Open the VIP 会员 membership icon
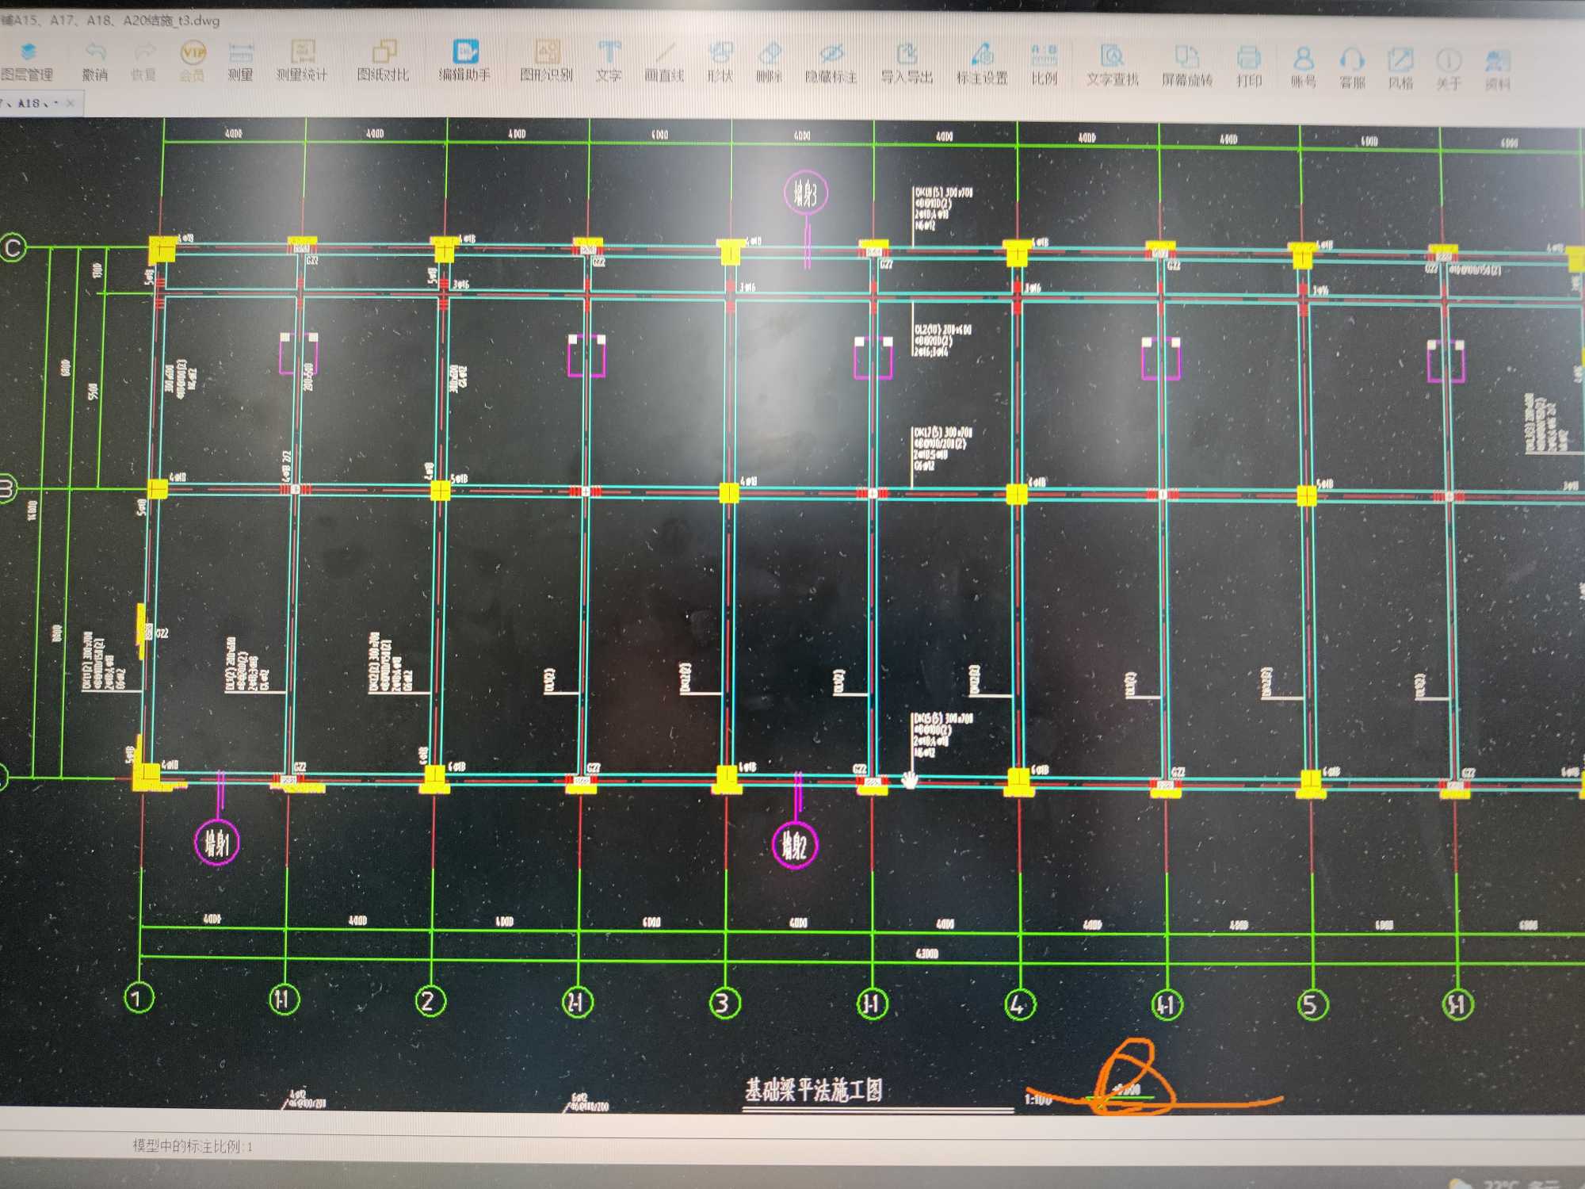The width and height of the screenshot is (1585, 1189). 193,62
